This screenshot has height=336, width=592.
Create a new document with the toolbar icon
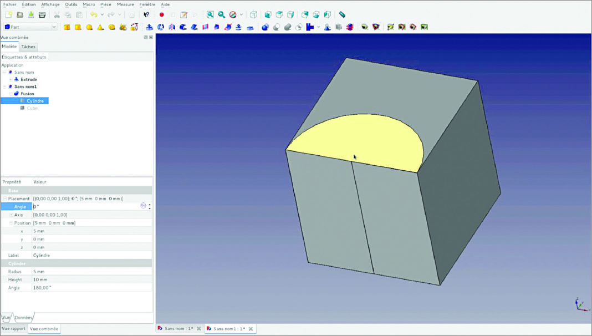(x=9, y=15)
